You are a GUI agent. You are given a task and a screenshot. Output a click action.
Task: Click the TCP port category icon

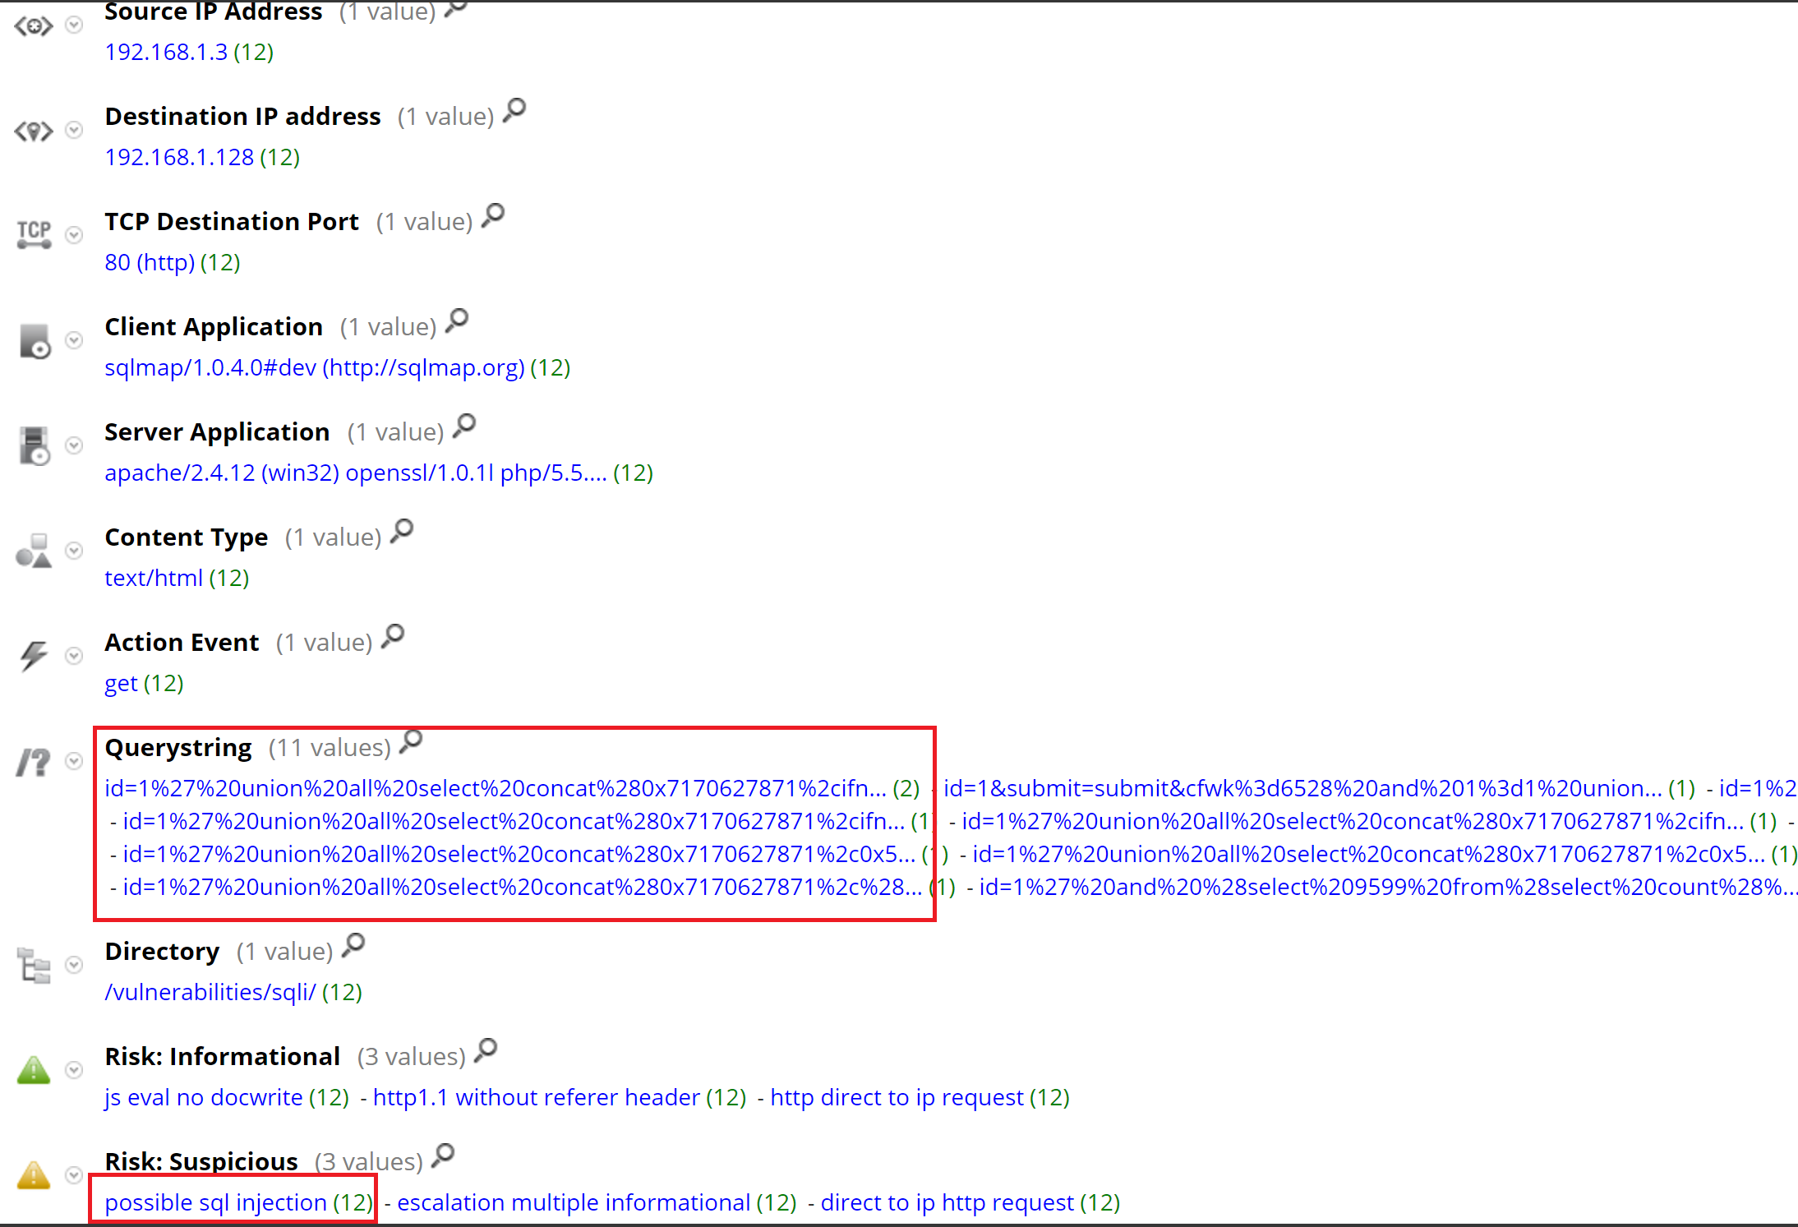(x=34, y=234)
